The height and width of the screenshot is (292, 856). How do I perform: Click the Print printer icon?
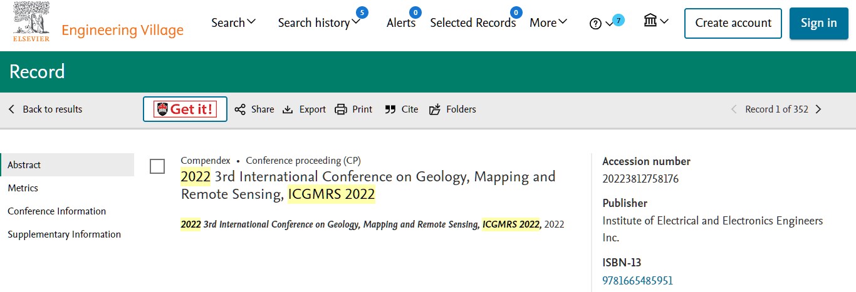click(x=341, y=109)
